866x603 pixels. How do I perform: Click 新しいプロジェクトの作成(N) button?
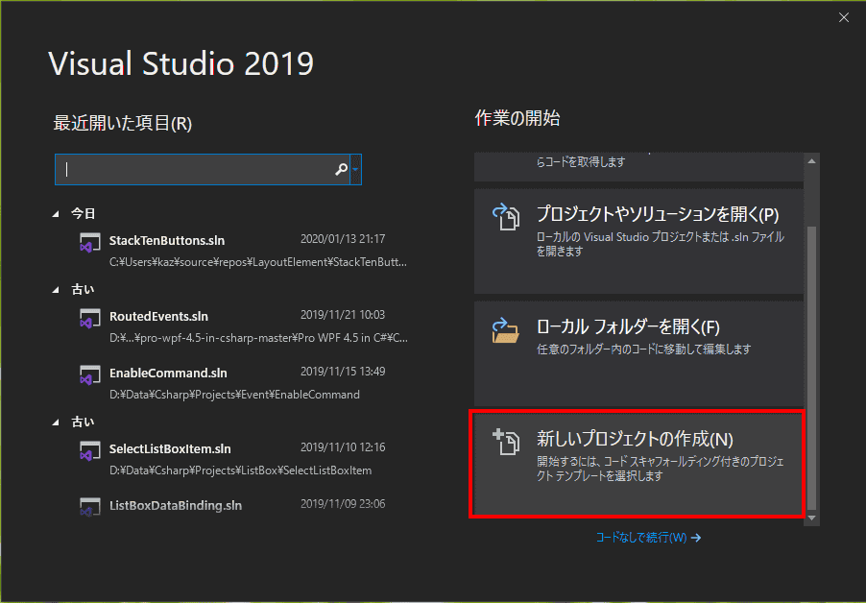(639, 464)
